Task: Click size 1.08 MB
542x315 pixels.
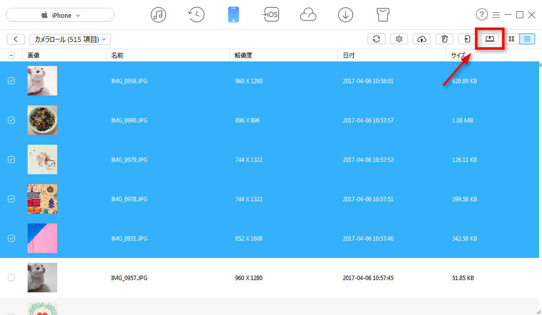Action: click(463, 121)
